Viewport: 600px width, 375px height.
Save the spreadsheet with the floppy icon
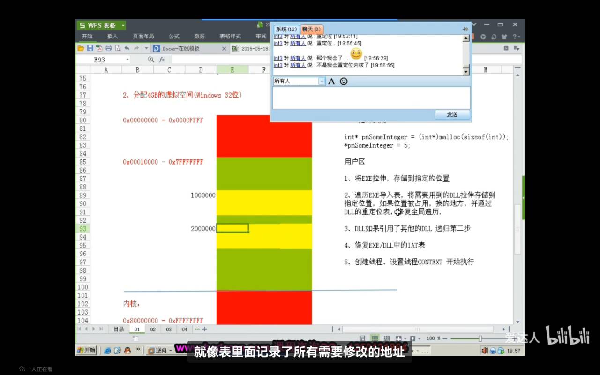click(x=90, y=48)
